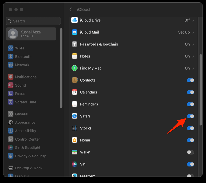Click the Safari compass icon
206x183 pixels.
click(75, 116)
